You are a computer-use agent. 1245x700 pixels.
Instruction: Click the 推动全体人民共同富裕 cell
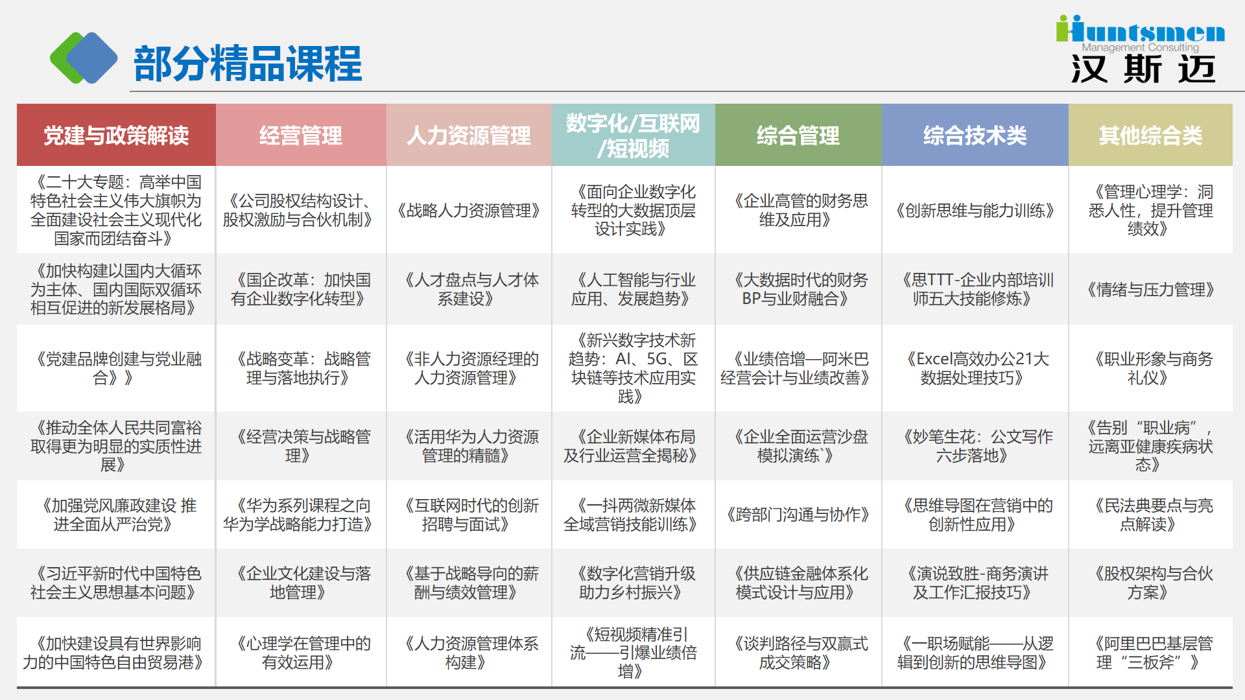(116, 446)
